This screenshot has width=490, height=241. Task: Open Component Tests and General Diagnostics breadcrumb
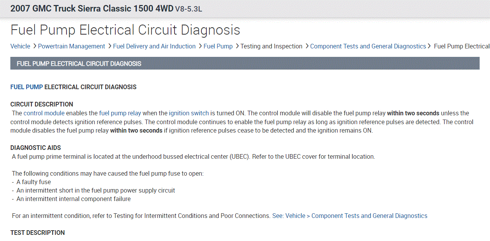coord(368,46)
